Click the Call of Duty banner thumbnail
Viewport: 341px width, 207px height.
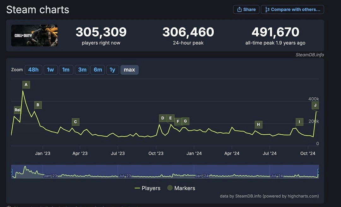pos(34,35)
